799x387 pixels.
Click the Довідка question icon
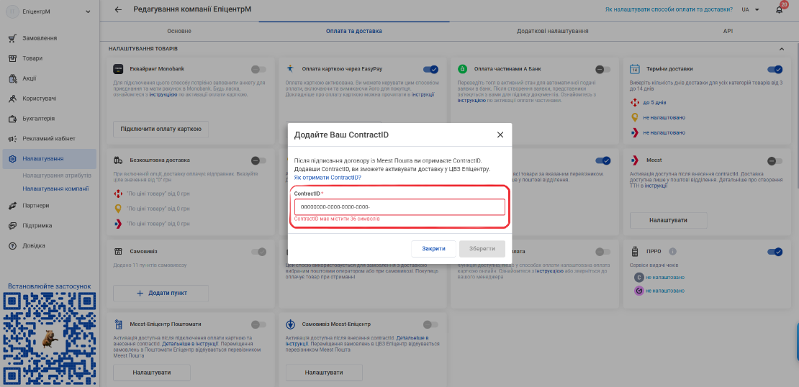[x=13, y=246]
